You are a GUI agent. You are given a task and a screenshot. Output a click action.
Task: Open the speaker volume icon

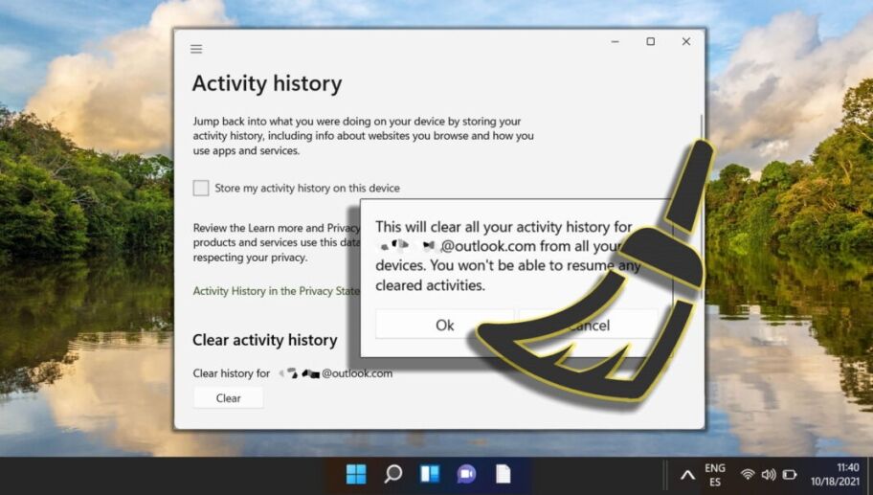coord(769,474)
